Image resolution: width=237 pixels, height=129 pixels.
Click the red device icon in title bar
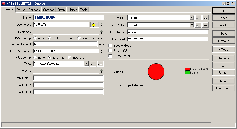[x=4, y=4]
